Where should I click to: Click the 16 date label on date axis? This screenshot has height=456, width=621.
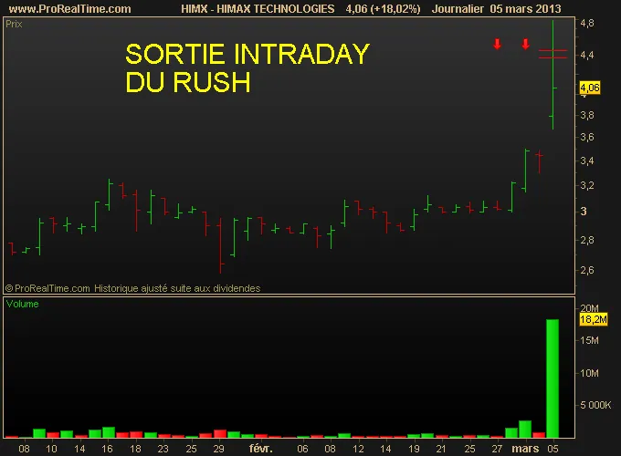tap(107, 449)
